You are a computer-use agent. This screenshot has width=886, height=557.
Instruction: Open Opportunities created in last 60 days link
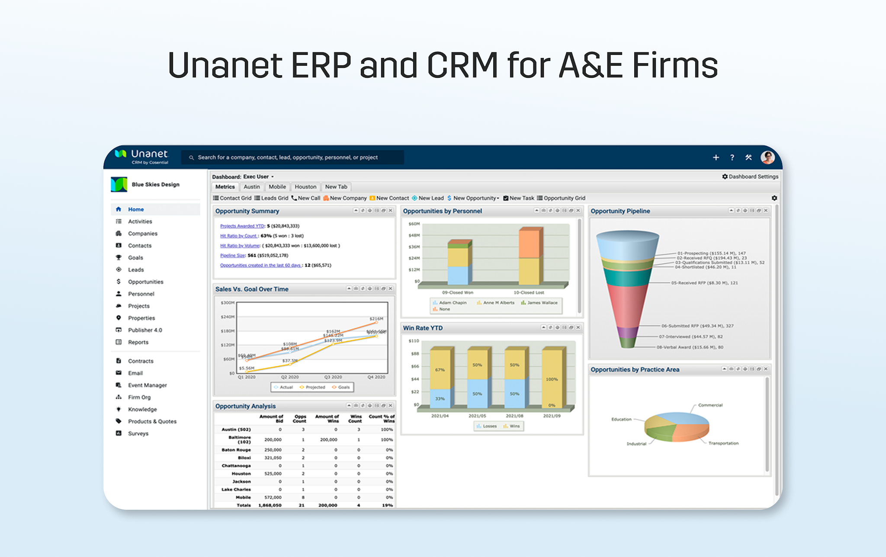tap(261, 265)
